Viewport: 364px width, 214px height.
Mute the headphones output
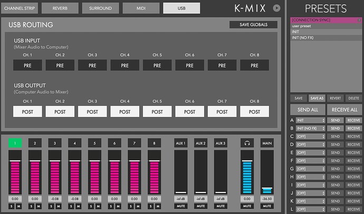[x=247, y=206]
